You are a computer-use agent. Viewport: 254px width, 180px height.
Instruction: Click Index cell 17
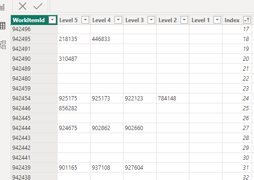237,29
